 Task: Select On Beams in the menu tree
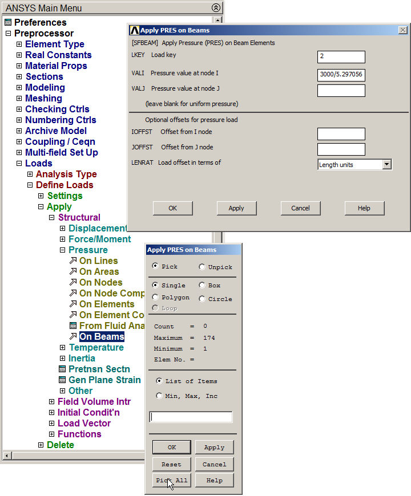102,337
